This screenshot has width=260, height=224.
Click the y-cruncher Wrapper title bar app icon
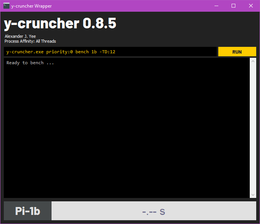coord(6,6)
